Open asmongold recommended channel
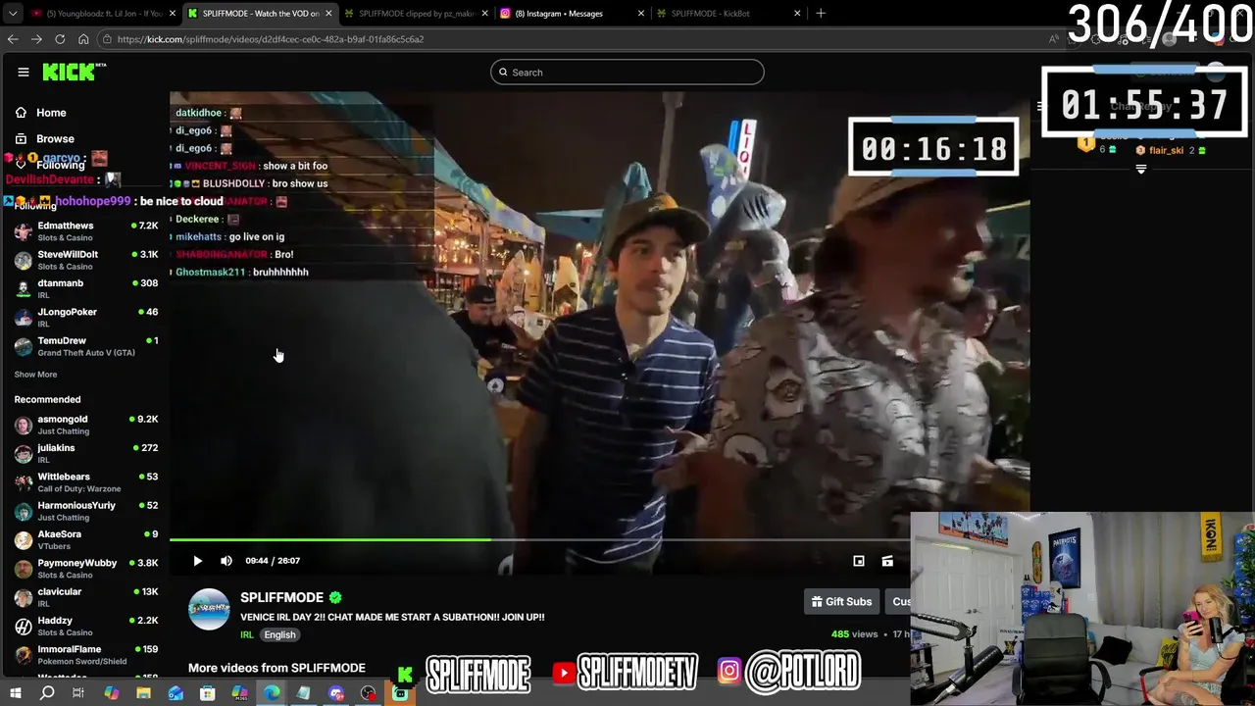 (86, 425)
